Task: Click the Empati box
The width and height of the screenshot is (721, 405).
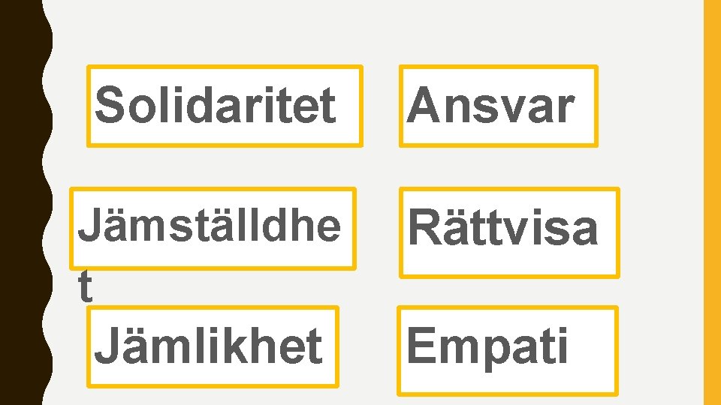Action: point(507,349)
